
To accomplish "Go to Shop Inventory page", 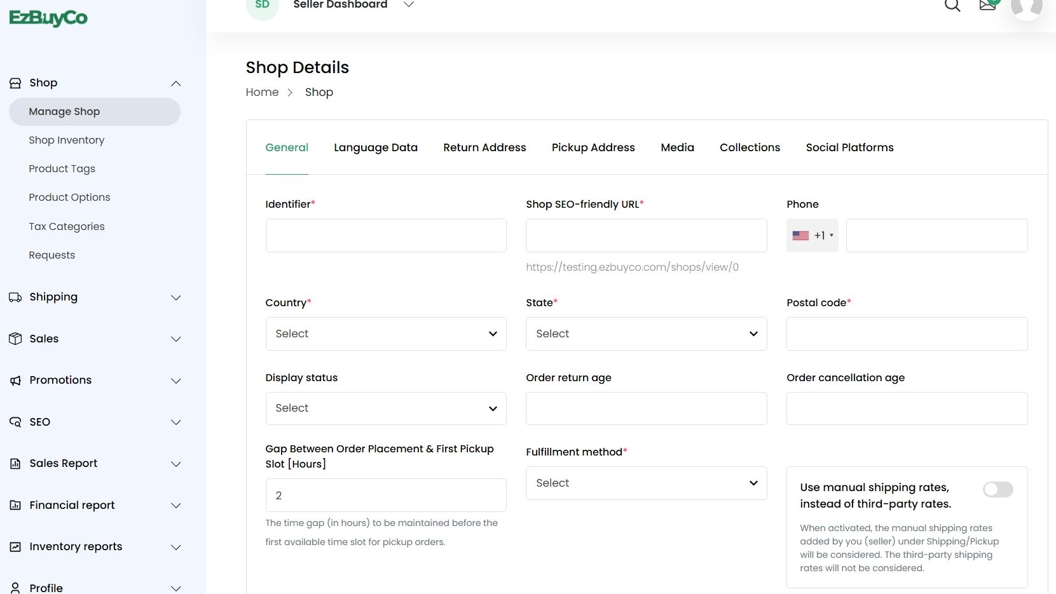I will click(67, 140).
